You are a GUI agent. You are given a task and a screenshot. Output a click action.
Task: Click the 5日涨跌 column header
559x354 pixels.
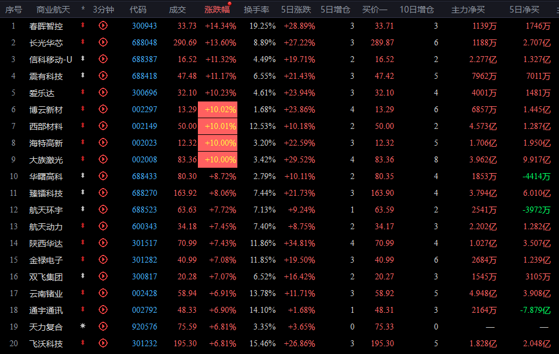click(297, 10)
